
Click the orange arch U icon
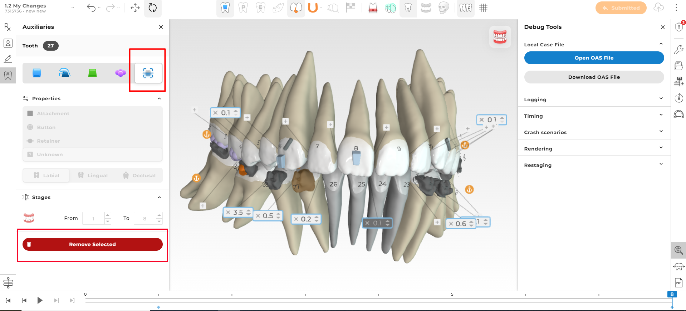click(x=313, y=8)
